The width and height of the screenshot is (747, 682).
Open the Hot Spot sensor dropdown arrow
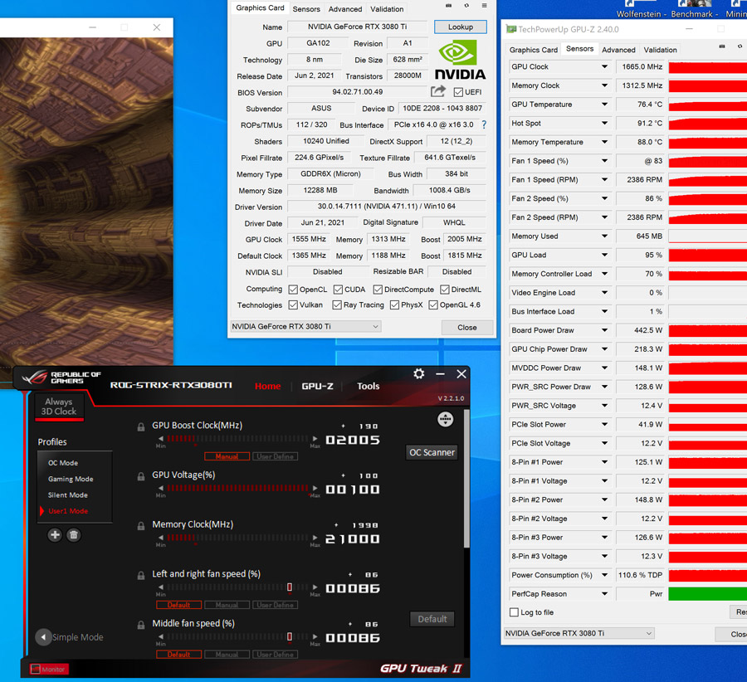(x=604, y=123)
